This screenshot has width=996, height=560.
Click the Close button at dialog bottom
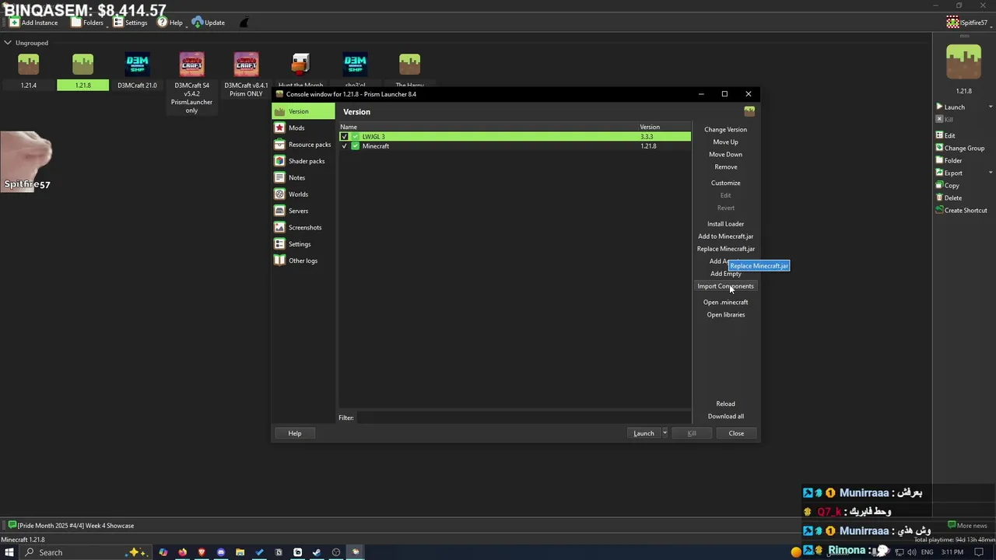pyautogui.click(x=736, y=433)
